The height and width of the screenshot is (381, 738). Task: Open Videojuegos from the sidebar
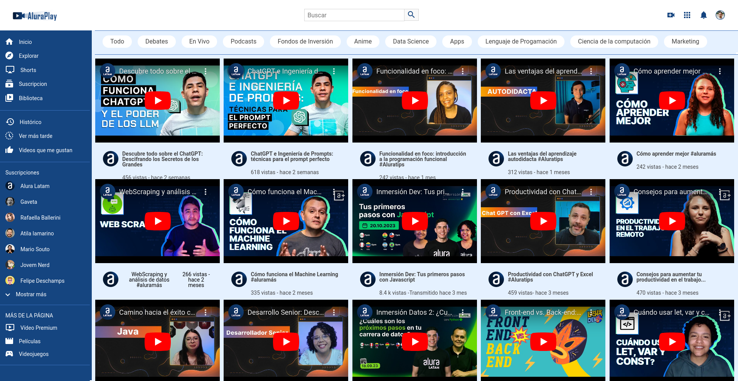[34, 354]
